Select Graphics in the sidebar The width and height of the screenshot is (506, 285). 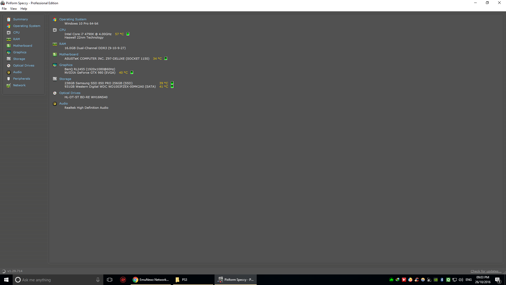pyautogui.click(x=20, y=53)
